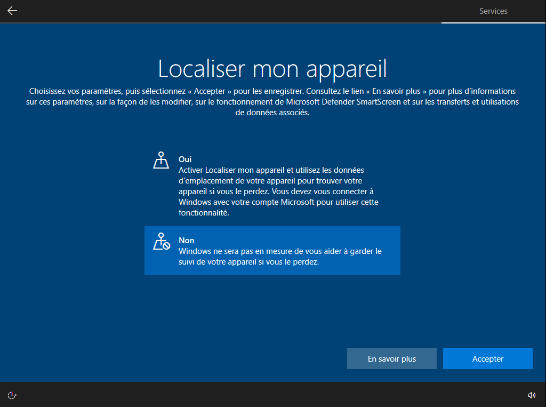Click the intro paragraph mentioning Microsoft Defender SmartScreen
The width and height of the screenshot is (546, 407).
coord(272,102)
